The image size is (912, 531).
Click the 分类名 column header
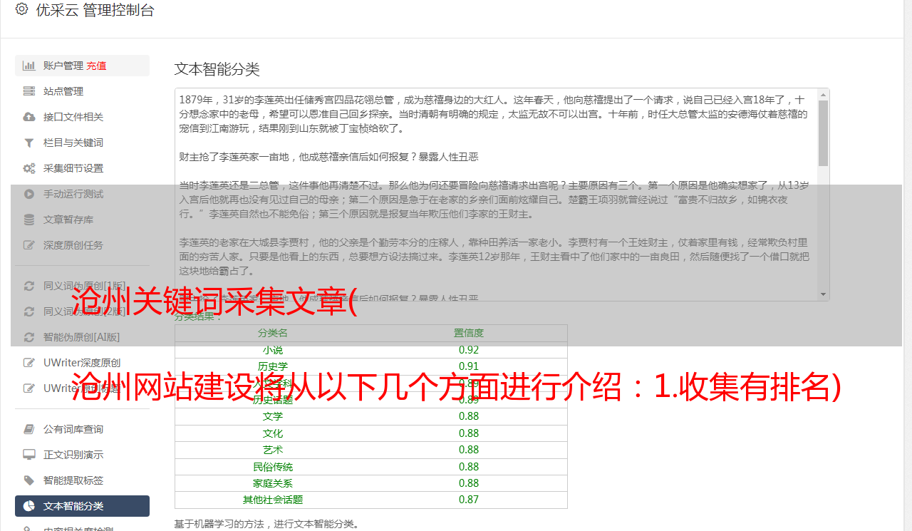(273, 333)
